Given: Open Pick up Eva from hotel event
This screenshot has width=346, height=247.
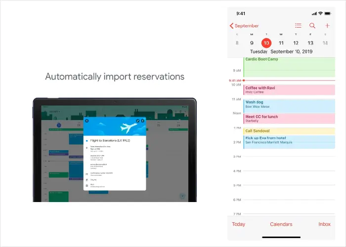Looking at the screenshot, I should pos(289,142).
